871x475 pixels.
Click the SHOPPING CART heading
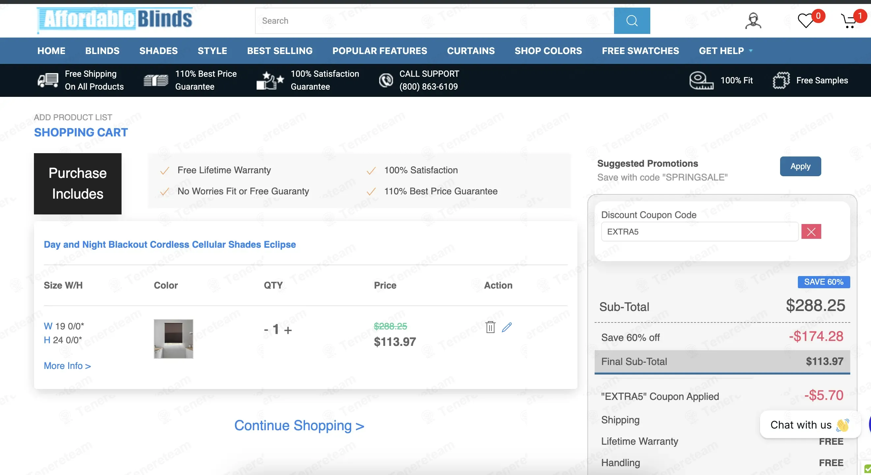[x=81, y=132]
